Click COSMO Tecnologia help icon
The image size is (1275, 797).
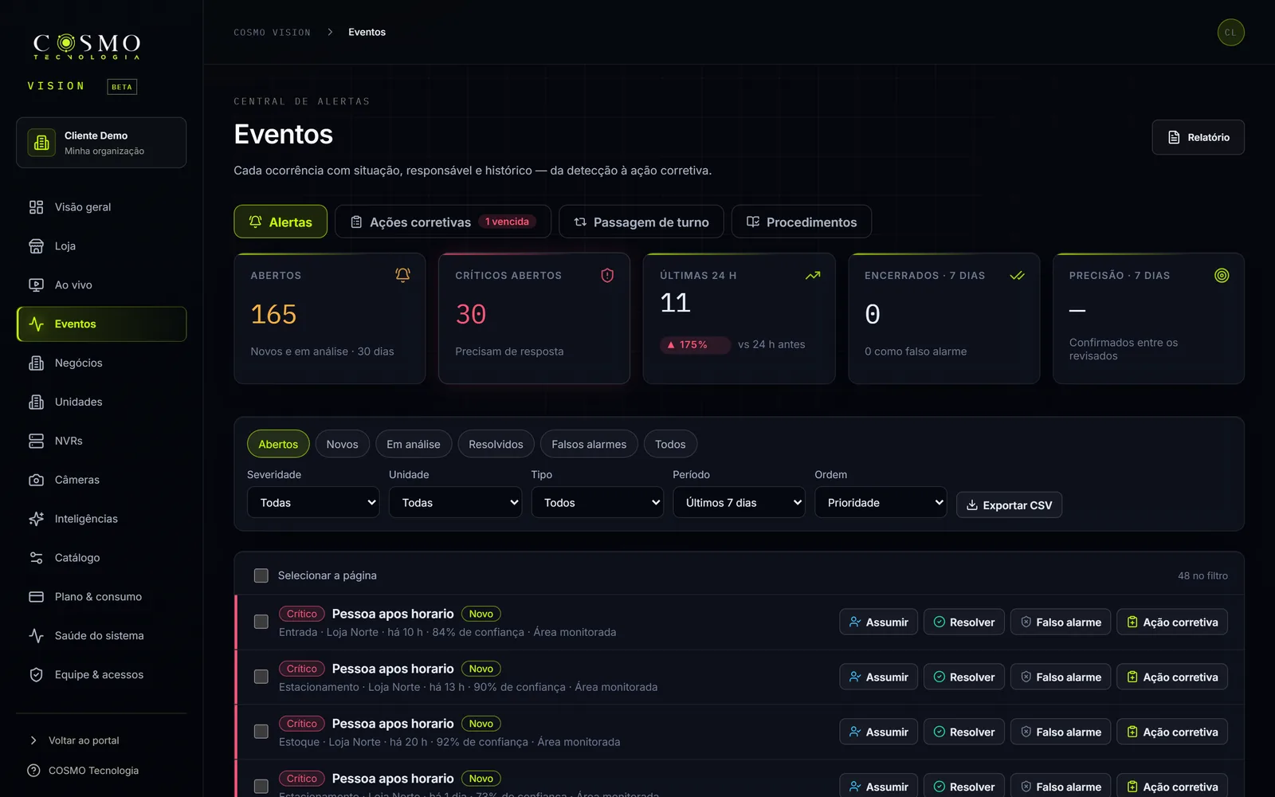(x=33, y=771)
